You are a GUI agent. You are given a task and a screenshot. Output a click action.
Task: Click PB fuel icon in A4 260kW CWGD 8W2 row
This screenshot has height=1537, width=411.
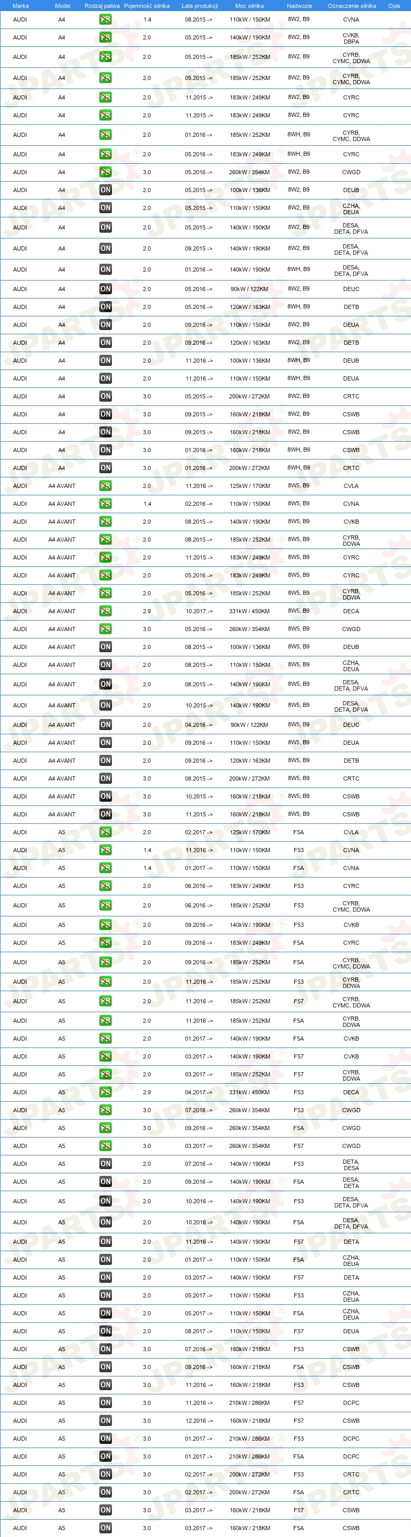click(106, 172)
